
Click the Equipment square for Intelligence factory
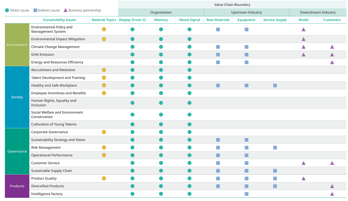(x=247, y=194)
